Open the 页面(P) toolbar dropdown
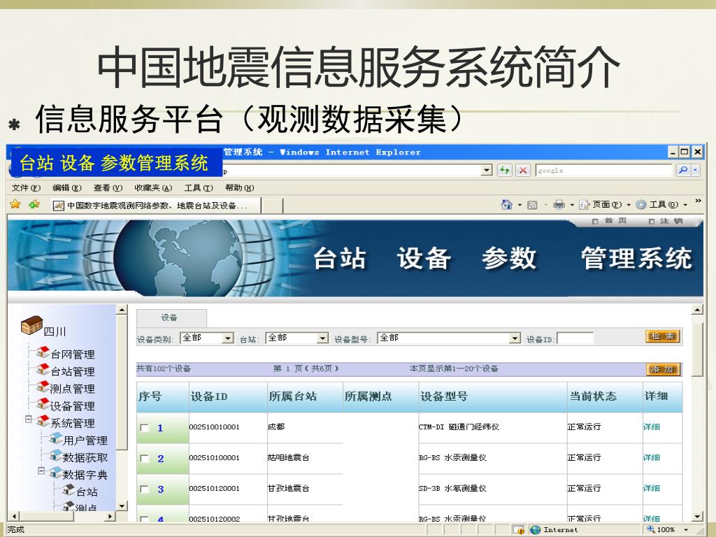Viewport: 716px width, 537px height. point(629,205)
